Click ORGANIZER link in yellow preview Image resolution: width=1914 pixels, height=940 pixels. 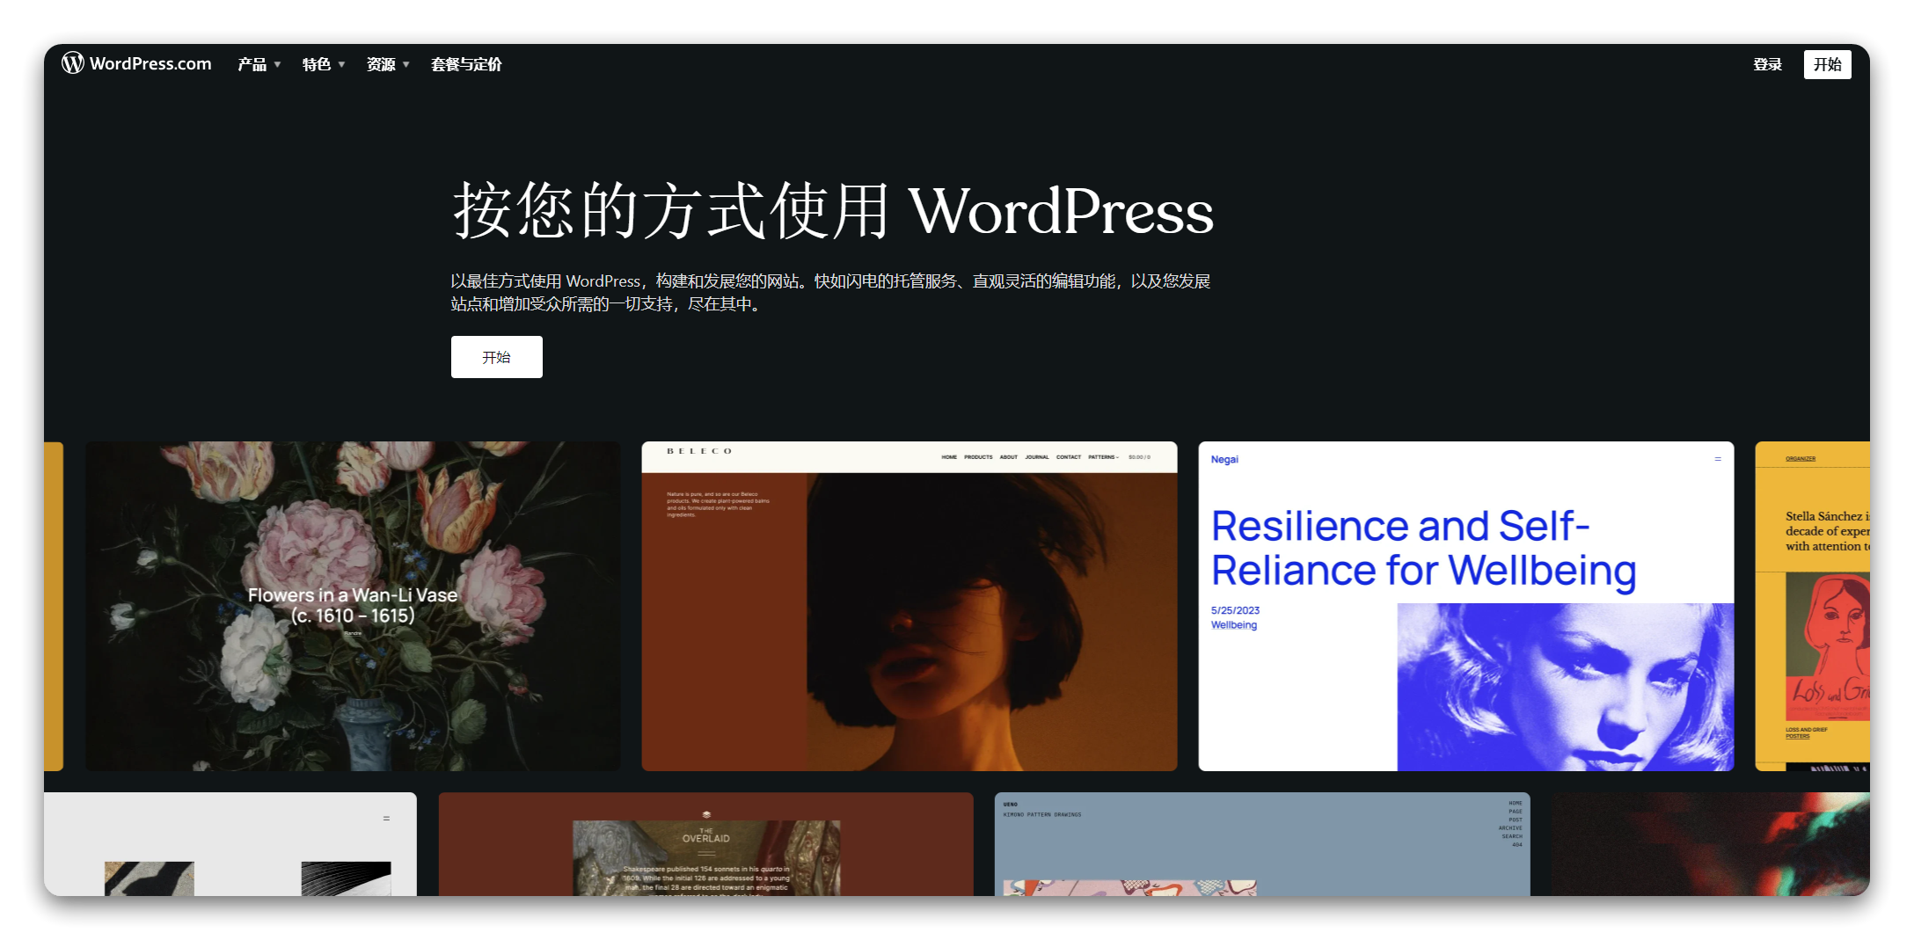pos(1801,458)
